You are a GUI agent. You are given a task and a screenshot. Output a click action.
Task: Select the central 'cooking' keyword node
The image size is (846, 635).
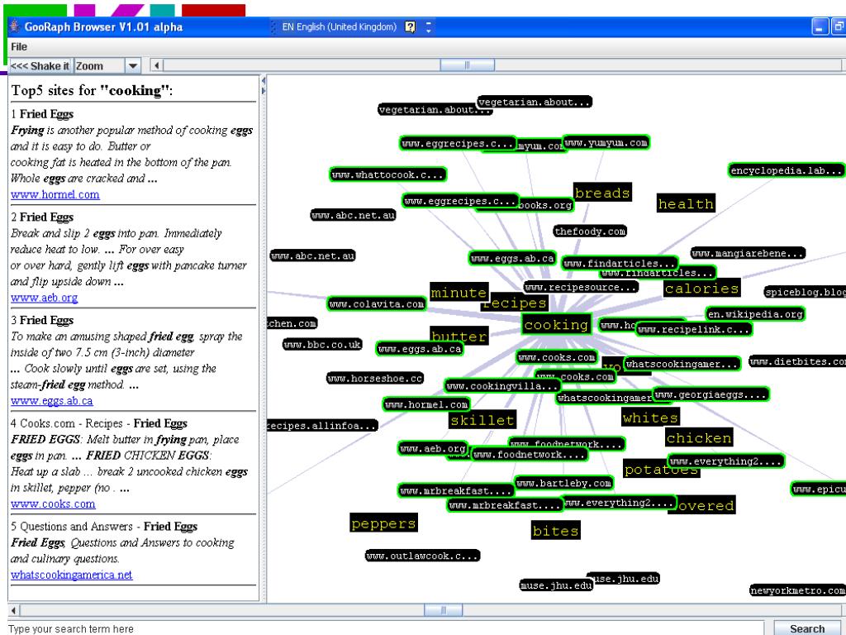pyautogui.click(x=556, y=324)
